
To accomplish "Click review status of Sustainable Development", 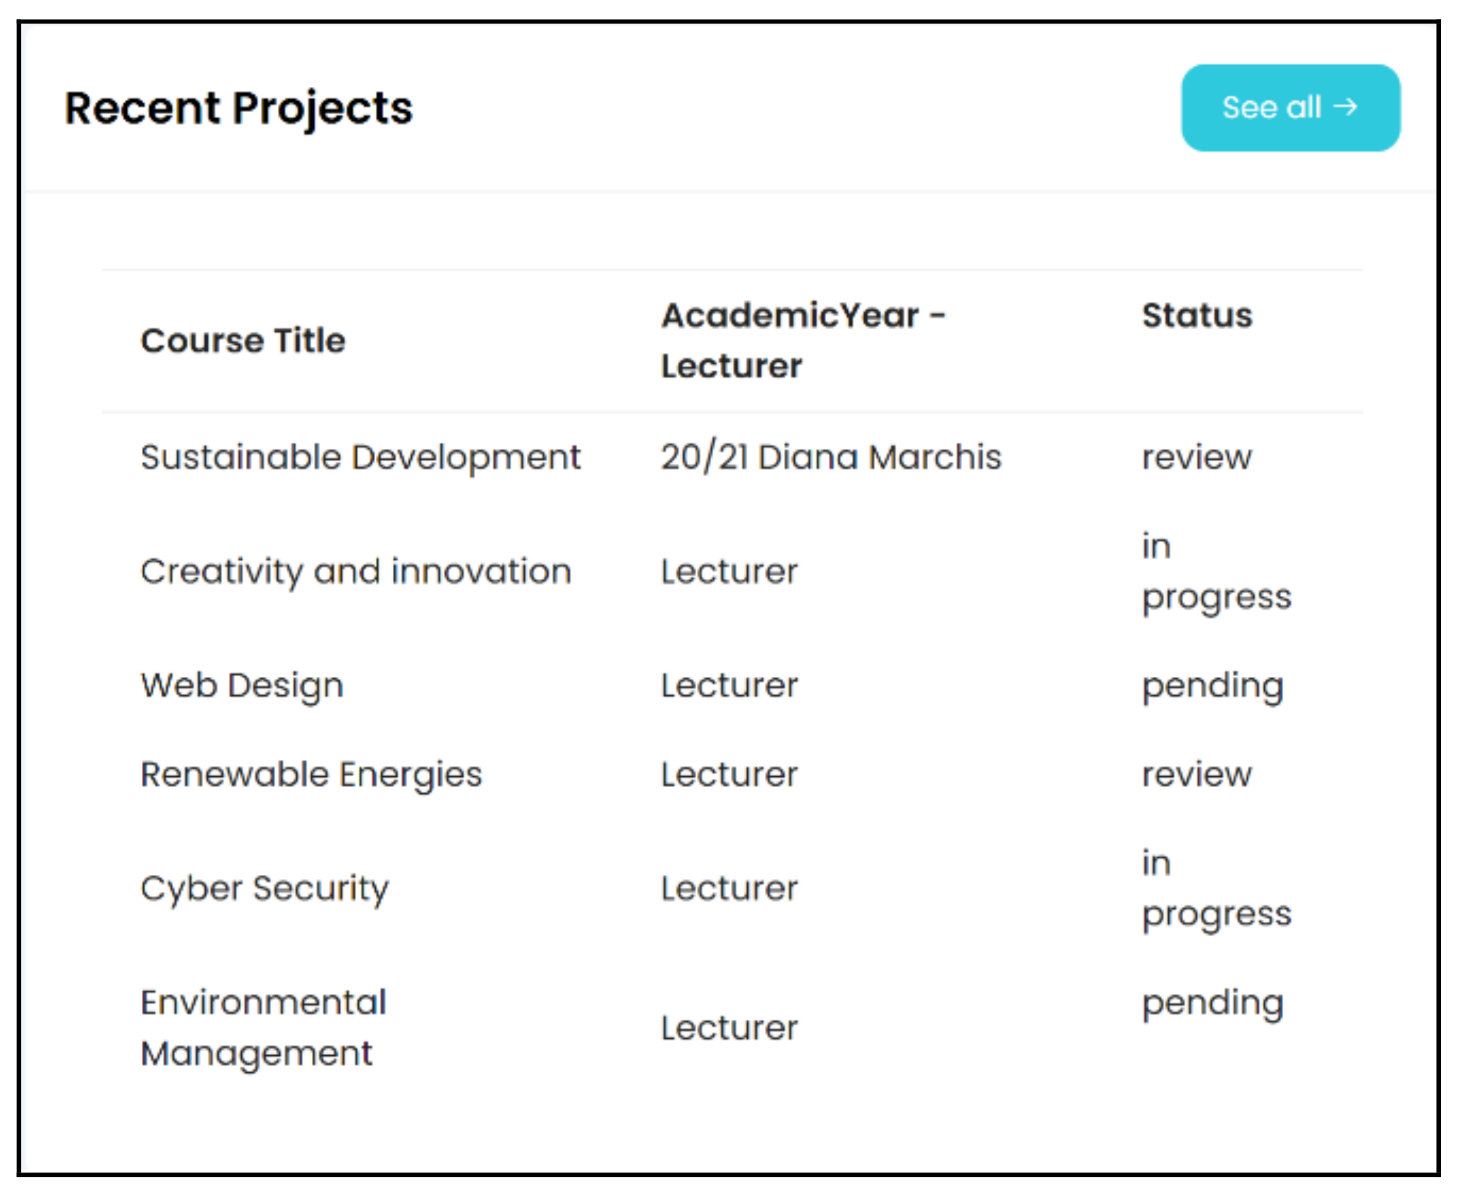I will (x=1196, y=457).
